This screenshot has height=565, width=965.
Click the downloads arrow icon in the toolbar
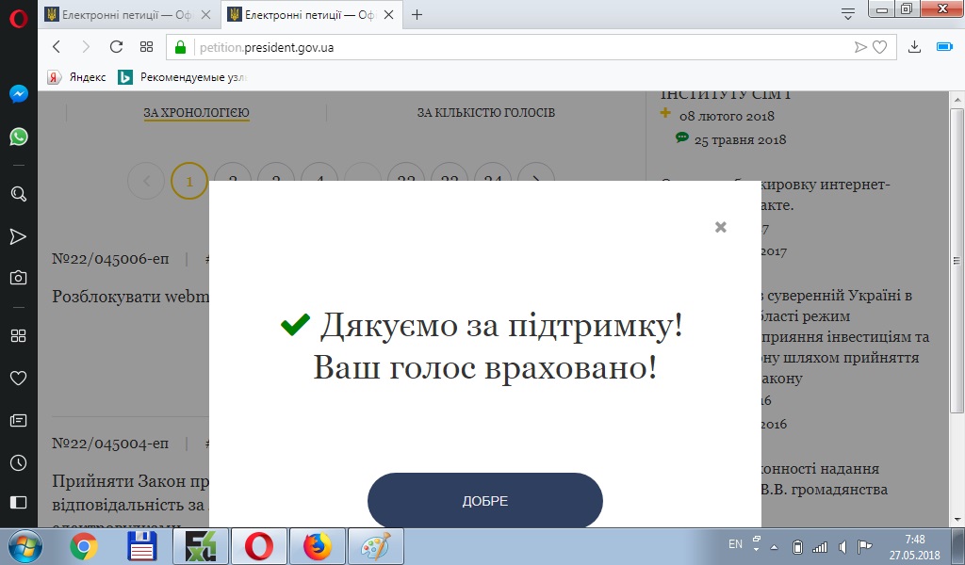[x=914, y=47]
